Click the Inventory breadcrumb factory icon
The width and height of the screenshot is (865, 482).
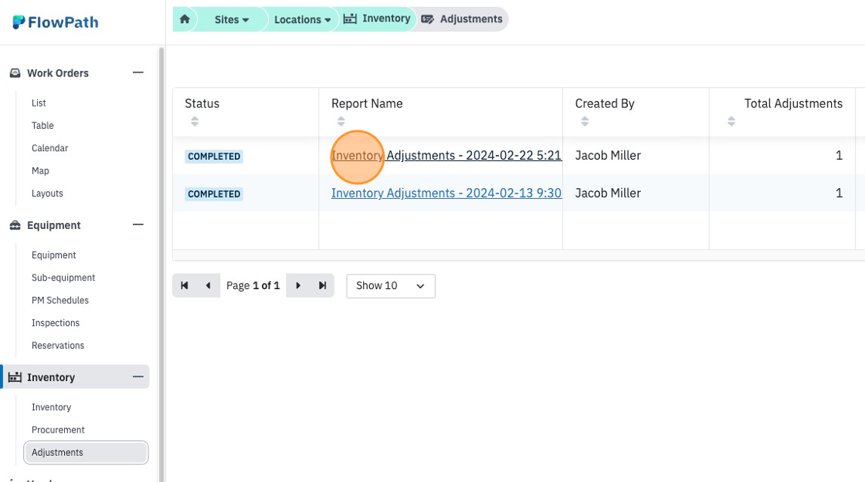[351, 19]
